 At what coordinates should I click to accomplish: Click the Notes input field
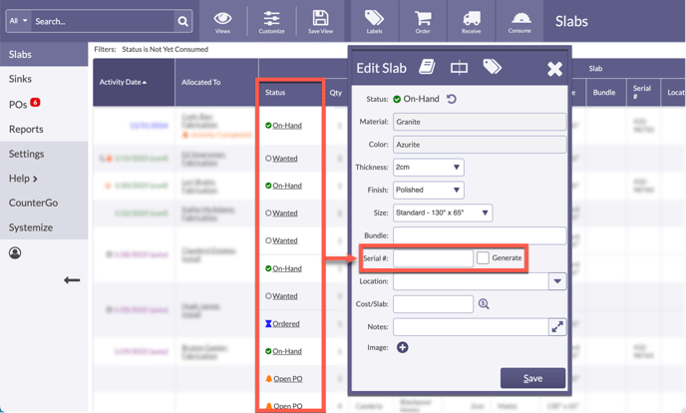point(471,327)
